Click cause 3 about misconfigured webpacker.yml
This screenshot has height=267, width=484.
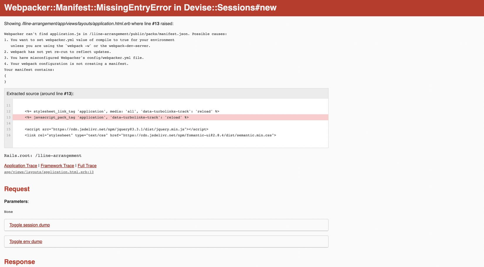click(74, 58)
